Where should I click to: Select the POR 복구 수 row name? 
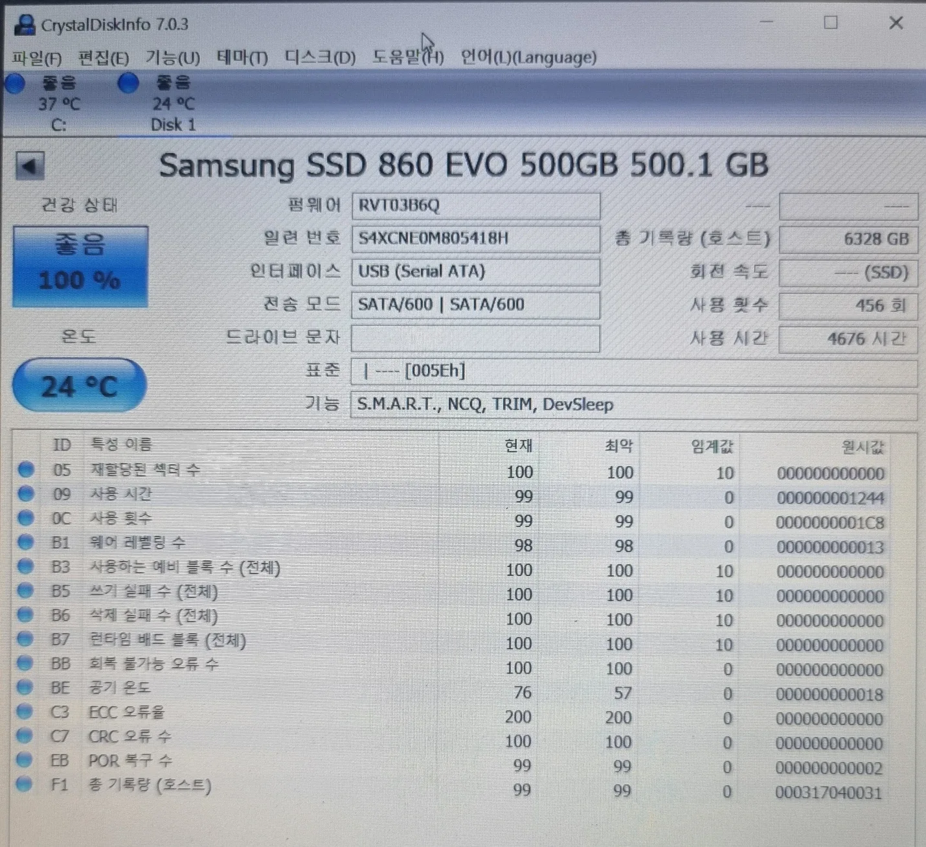[x=130, y=760]
